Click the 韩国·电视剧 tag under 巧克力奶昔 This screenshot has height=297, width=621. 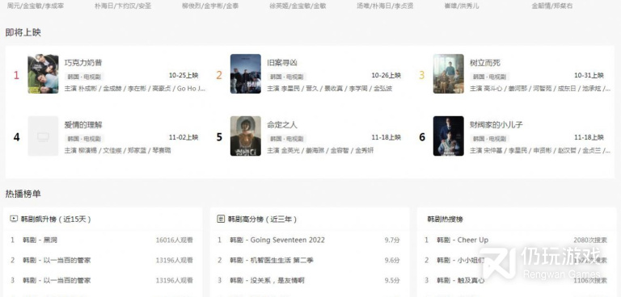tap(84, 77)
